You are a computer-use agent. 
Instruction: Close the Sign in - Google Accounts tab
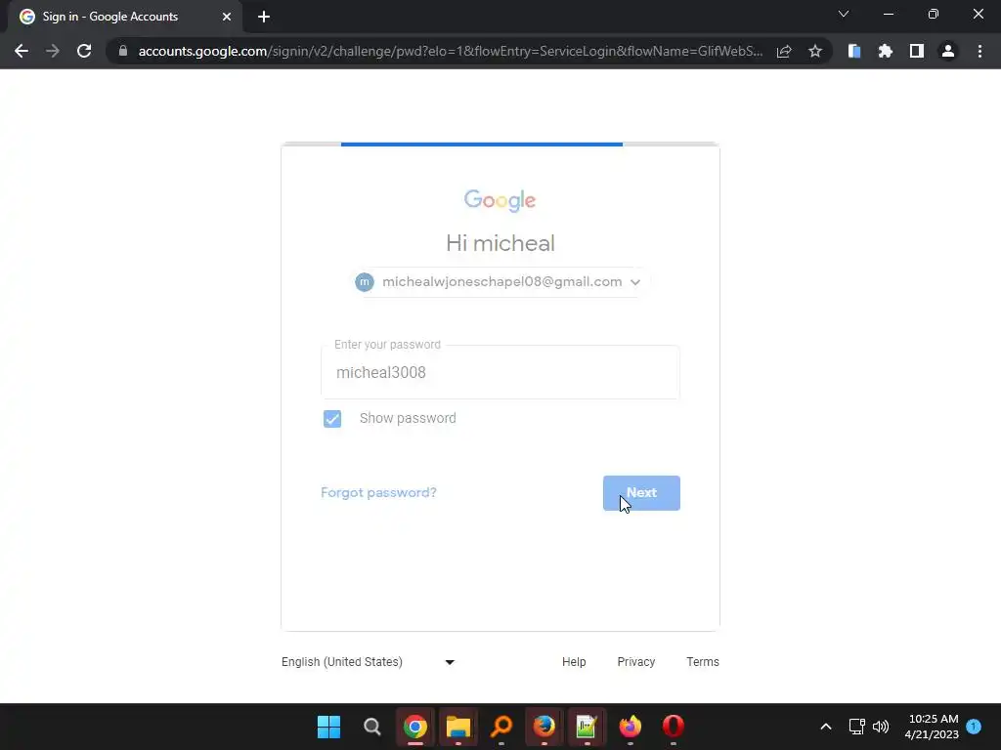(x=227, y=17)
